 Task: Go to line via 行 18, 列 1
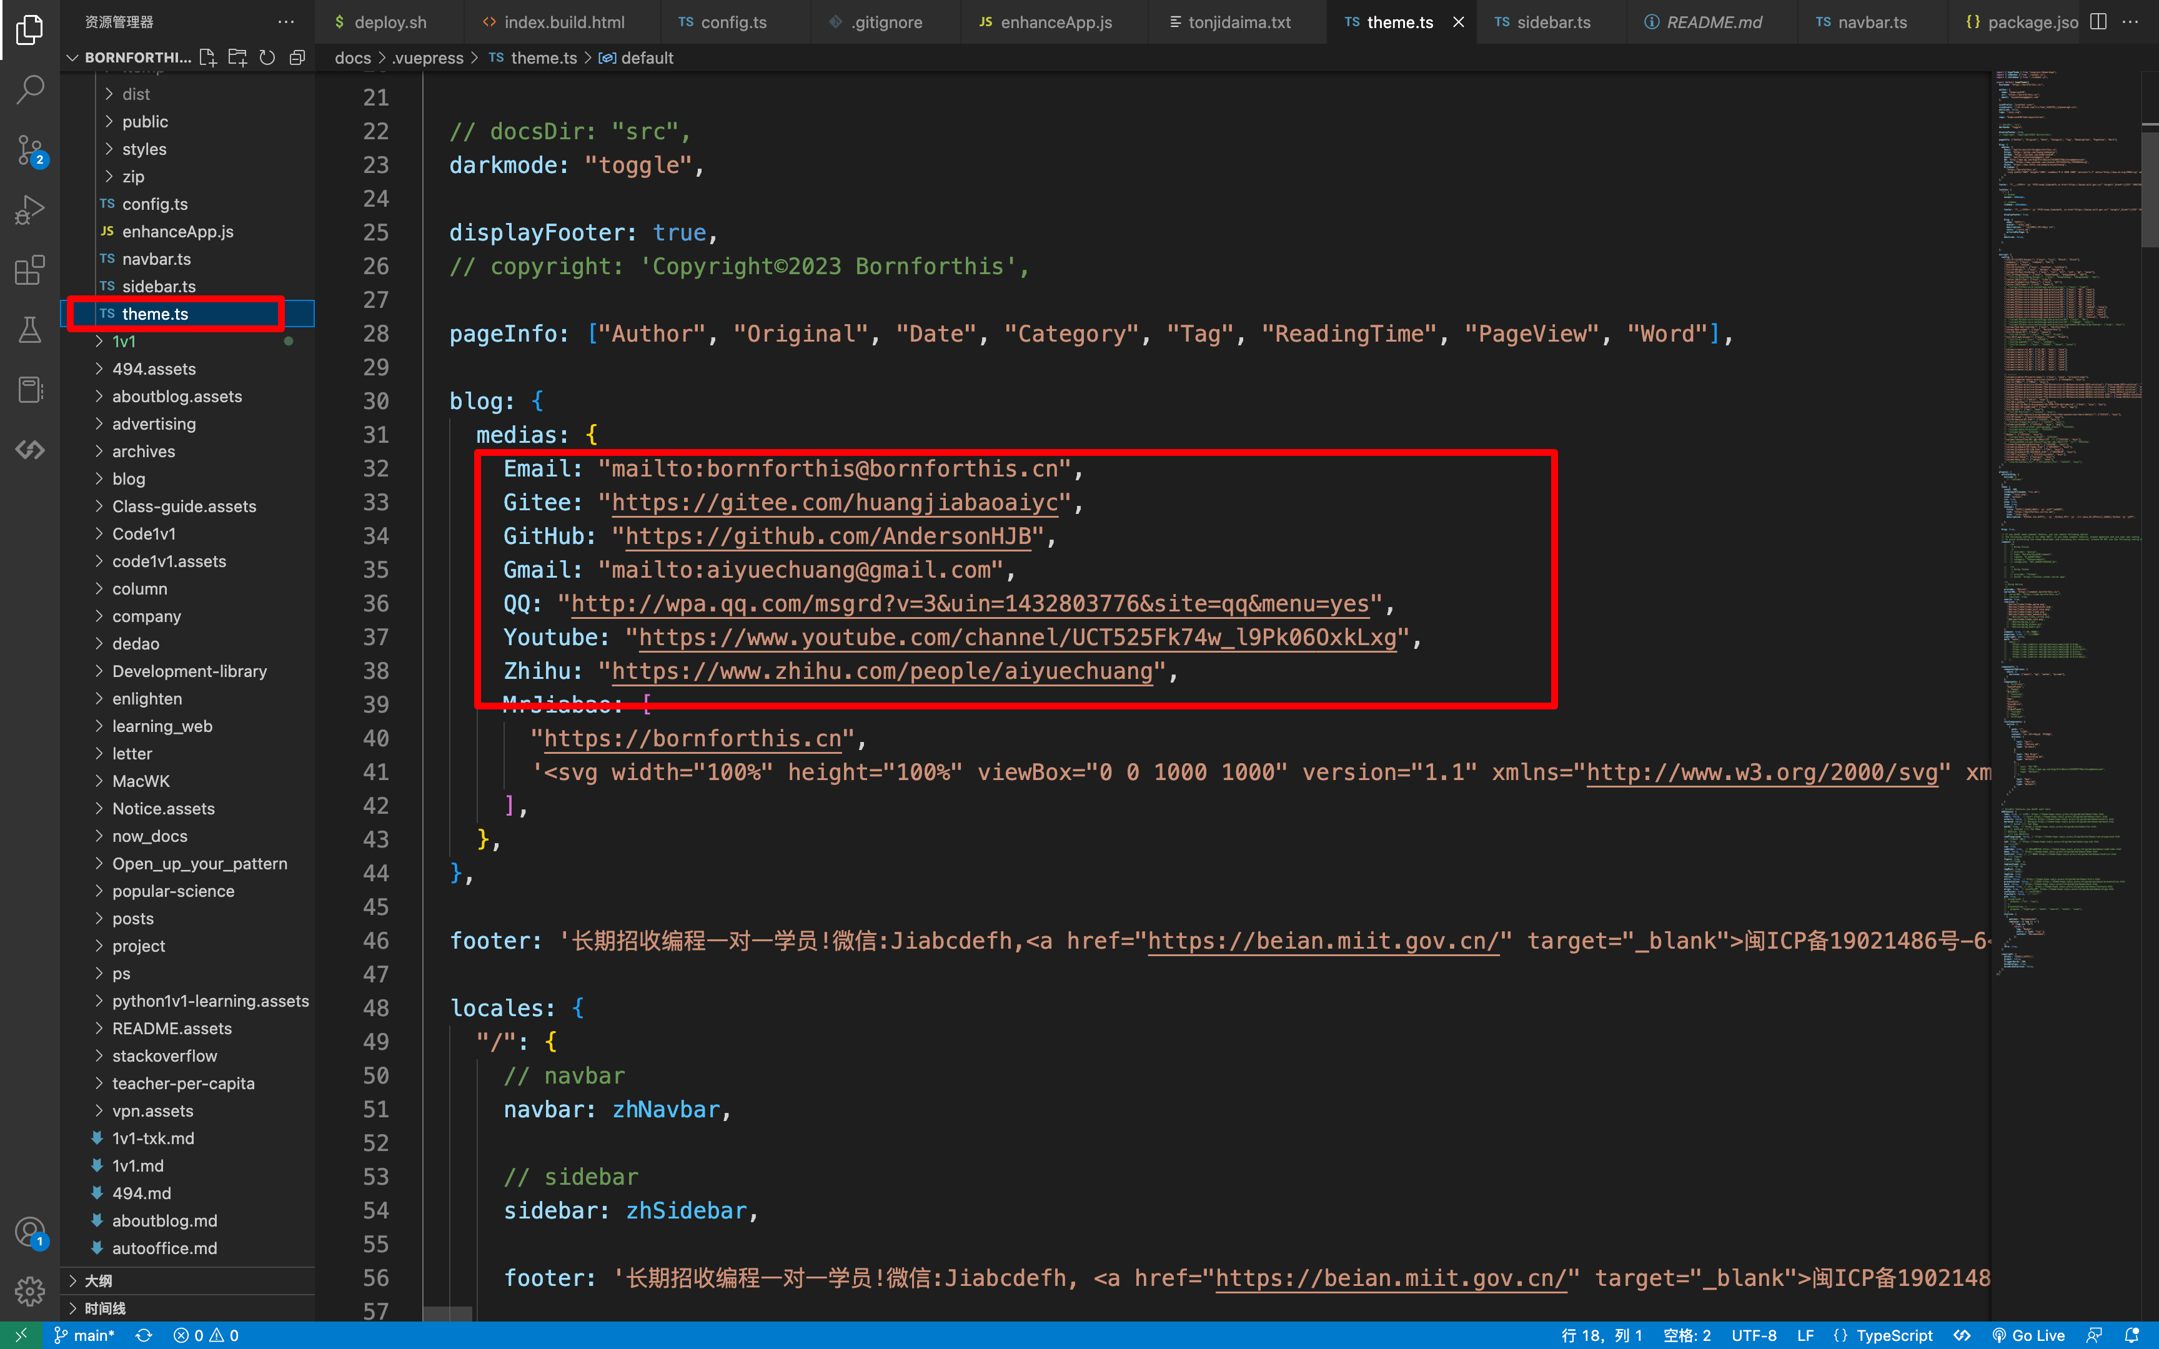1601,1335
